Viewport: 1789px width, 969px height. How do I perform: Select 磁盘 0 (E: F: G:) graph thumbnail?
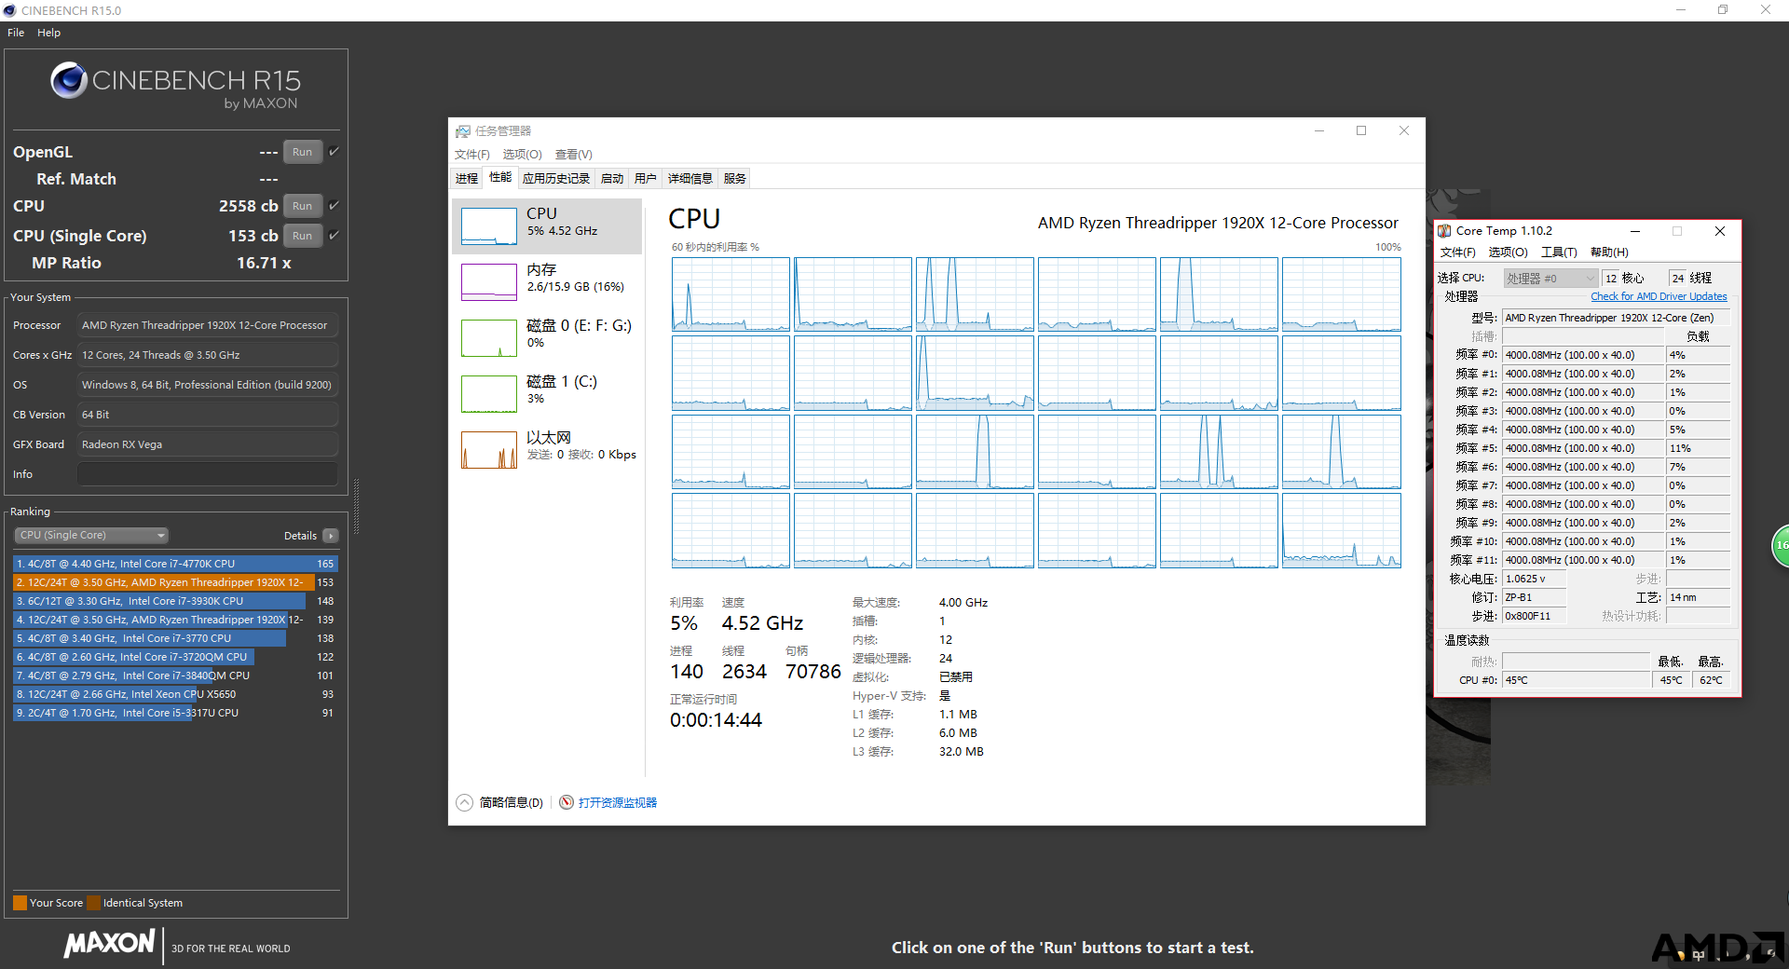coord(489,338)
